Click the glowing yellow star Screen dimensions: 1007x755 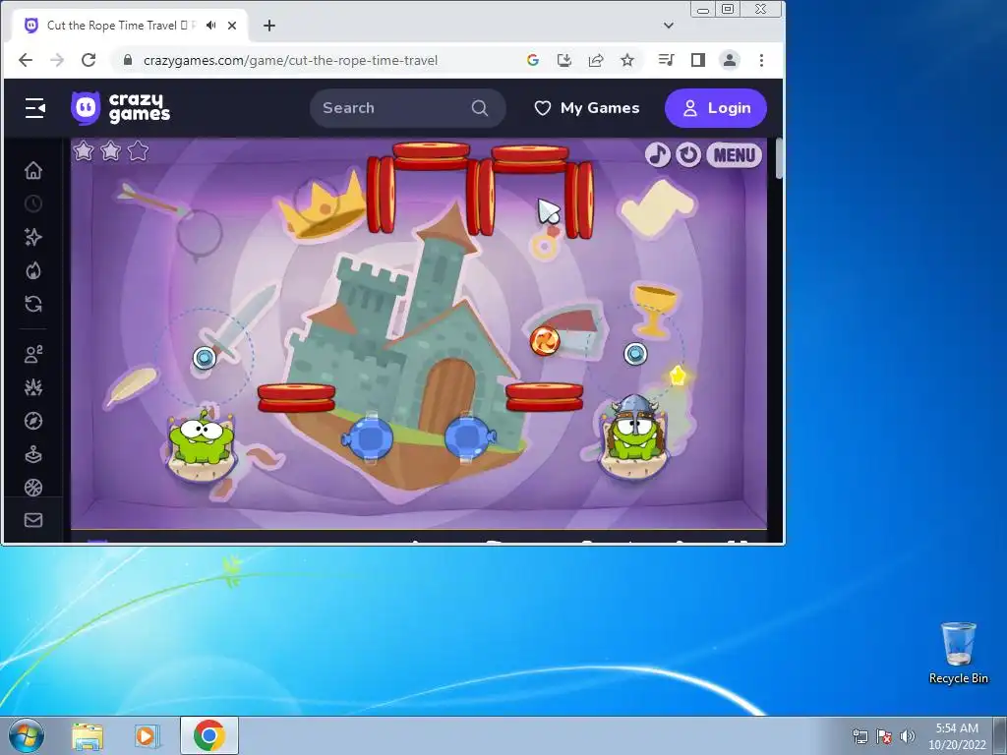(x=678, y=376)
